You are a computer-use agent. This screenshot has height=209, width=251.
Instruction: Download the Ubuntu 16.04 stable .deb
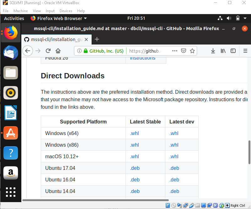click(x=135, y=180)
